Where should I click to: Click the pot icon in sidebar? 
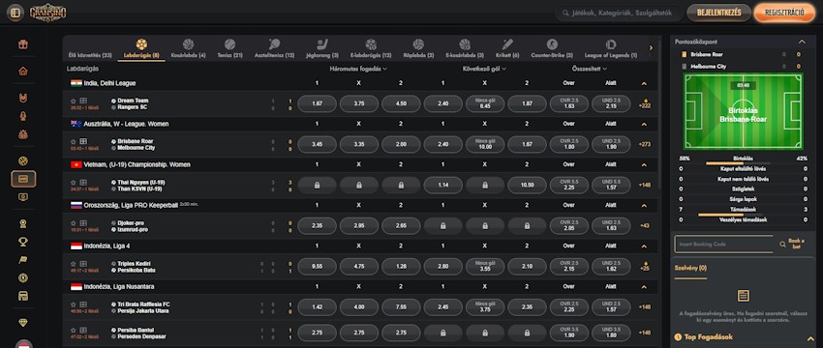pos(23,134)
